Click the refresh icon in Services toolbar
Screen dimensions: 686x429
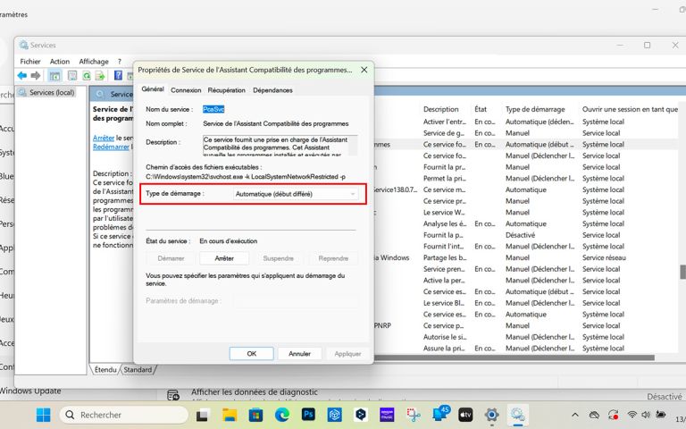pyautogui.click(x=88, y=76)
